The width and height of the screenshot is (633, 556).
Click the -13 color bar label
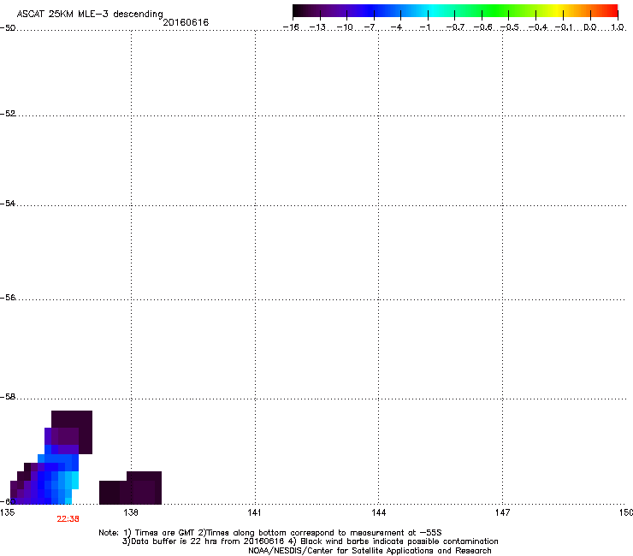coord(317,27)
